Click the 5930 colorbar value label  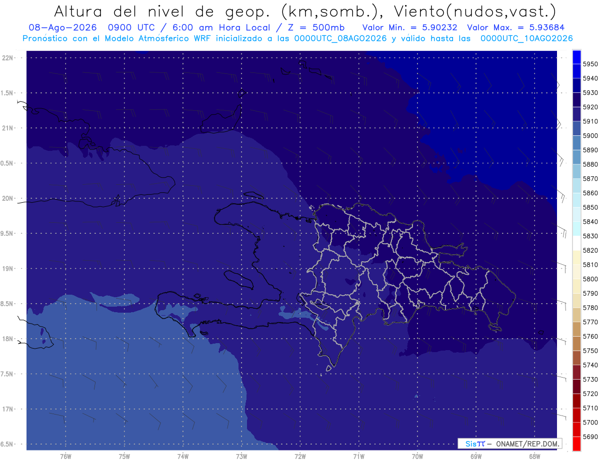click(590, 93)
